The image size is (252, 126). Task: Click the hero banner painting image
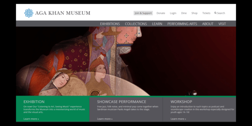(x=126, y=61)
